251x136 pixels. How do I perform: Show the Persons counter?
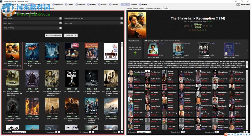(x=129, y=4)
